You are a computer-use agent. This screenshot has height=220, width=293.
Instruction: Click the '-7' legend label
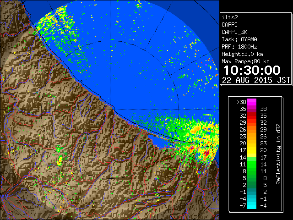[x=243, y=206]
